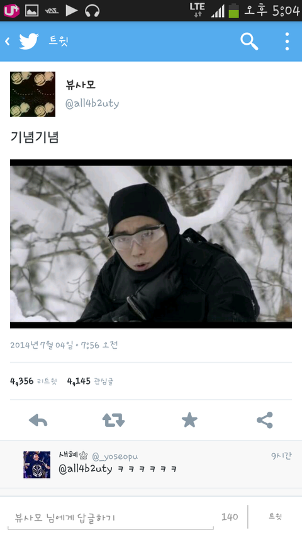Enlarge the snowy scene tweet image

pyautogui.click(x=150, y=244)
